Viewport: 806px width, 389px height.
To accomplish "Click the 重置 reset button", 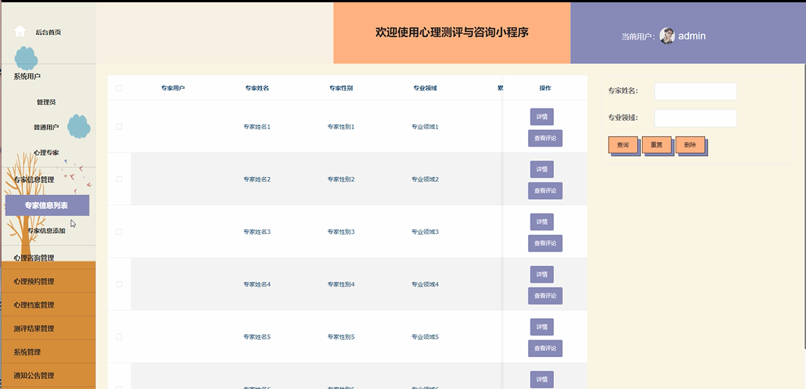I will tap(656, 145).
